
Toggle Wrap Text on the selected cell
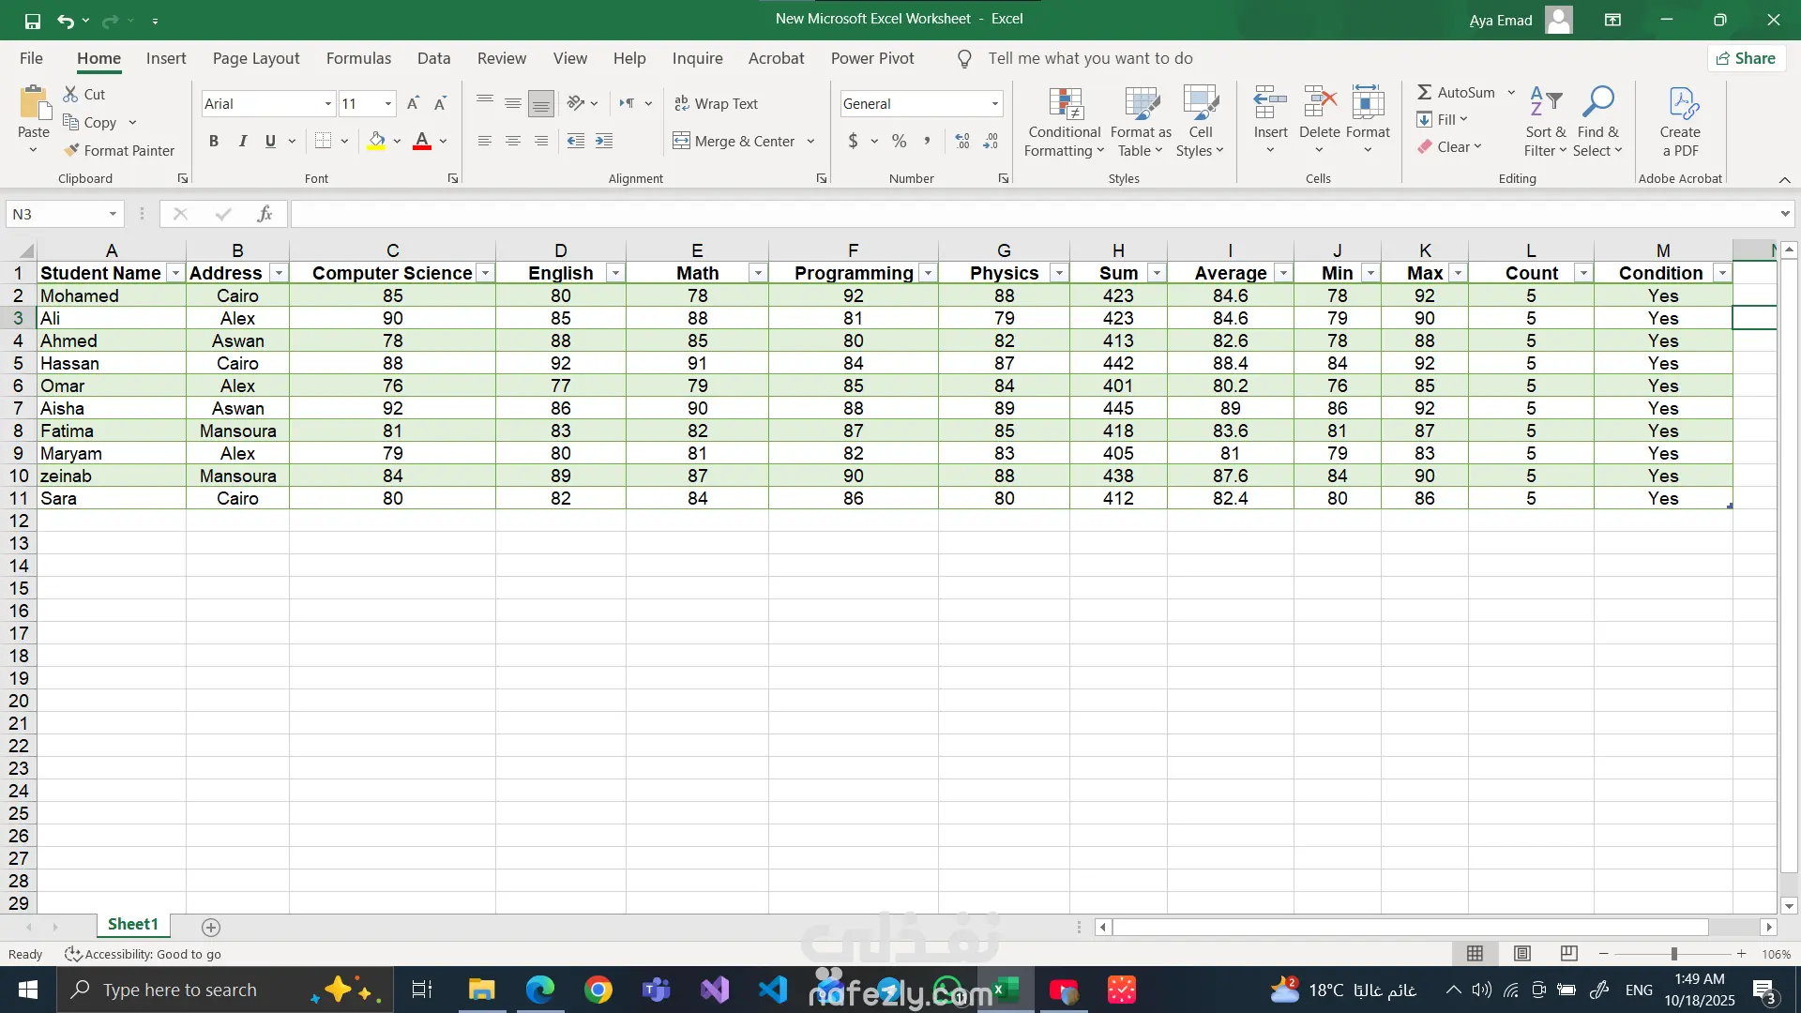[x=717, y=103]
